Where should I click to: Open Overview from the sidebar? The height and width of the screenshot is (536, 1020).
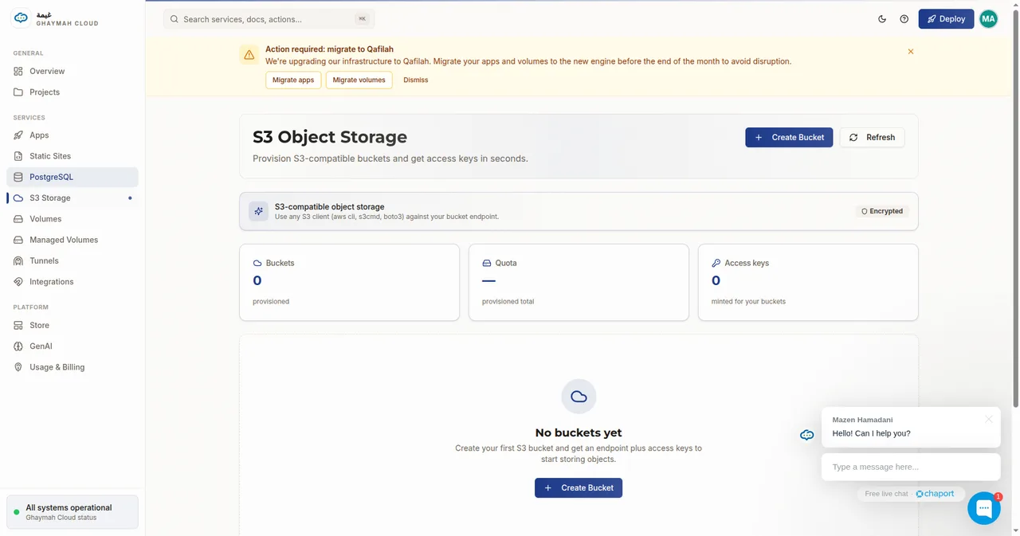pos(73,71)
